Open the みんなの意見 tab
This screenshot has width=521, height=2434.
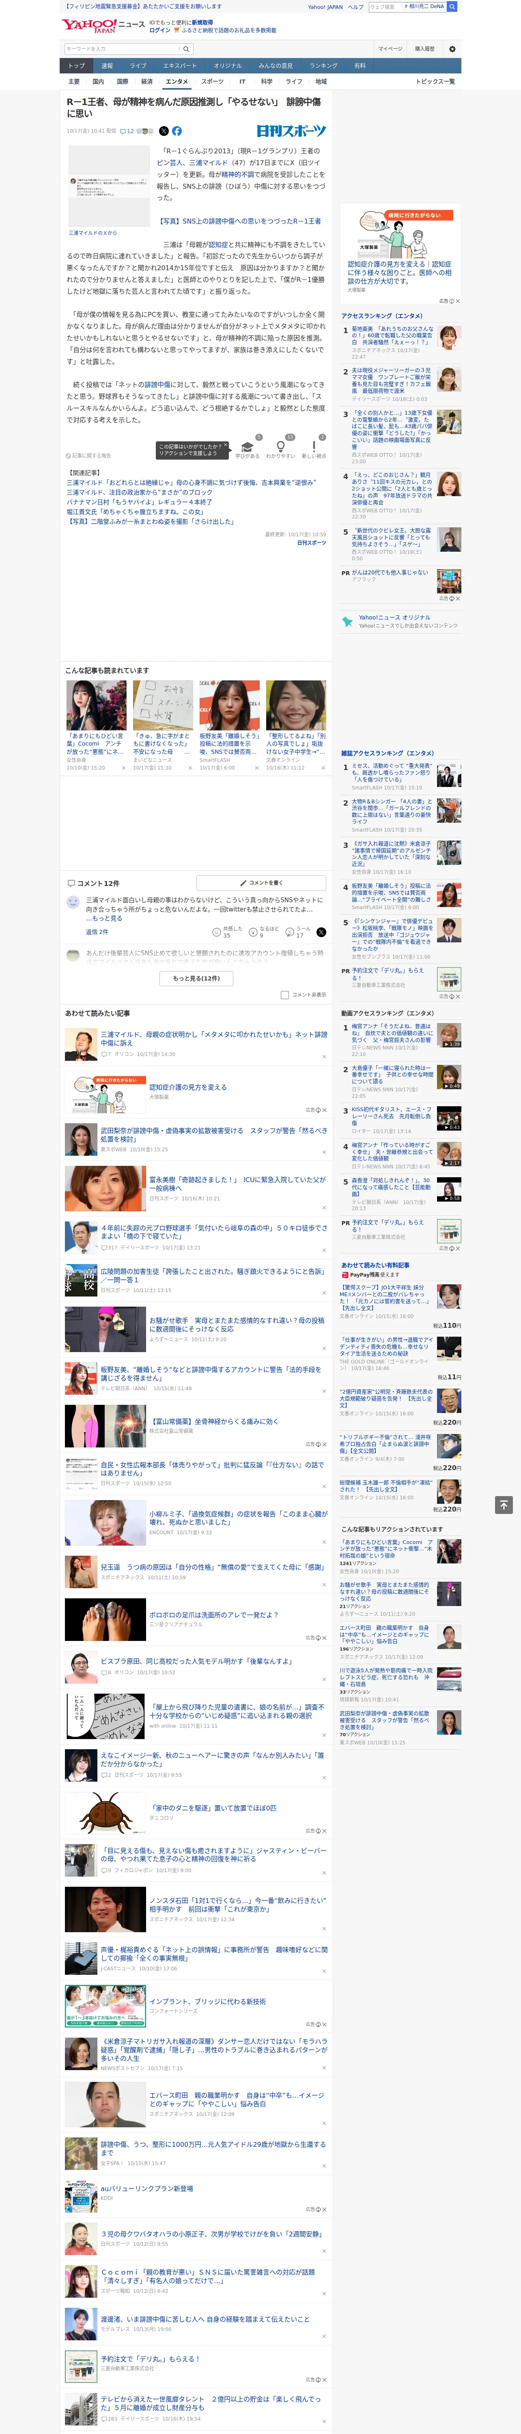(x=275, y=66)
